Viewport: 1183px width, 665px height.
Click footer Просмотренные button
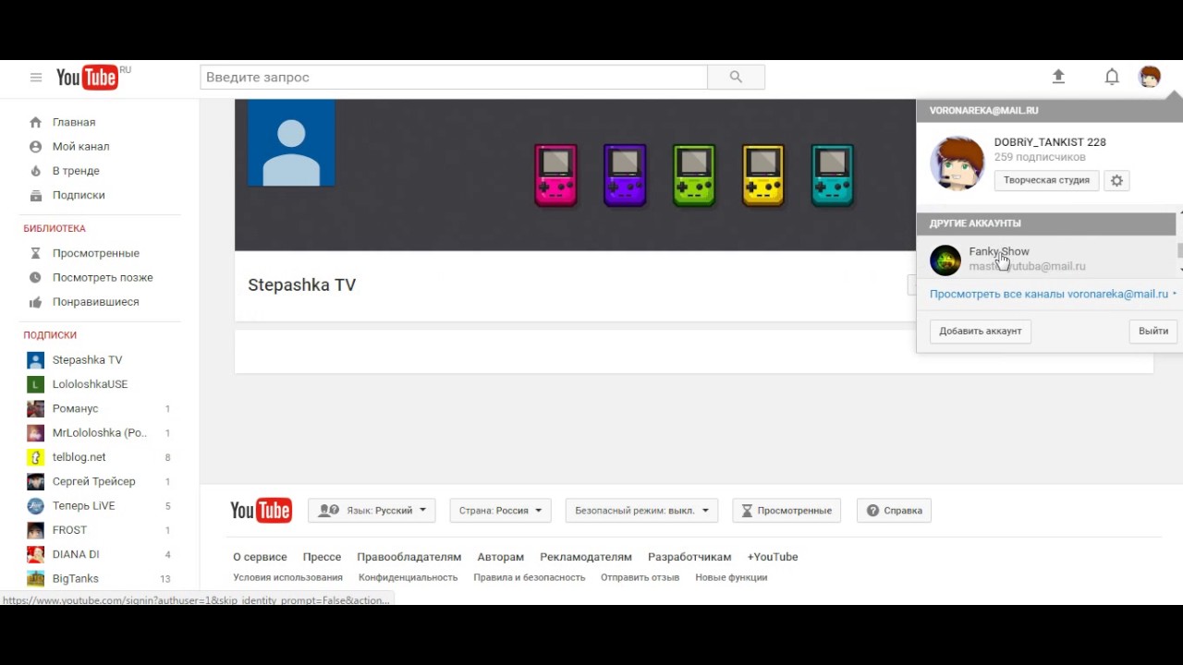point(787,510)
